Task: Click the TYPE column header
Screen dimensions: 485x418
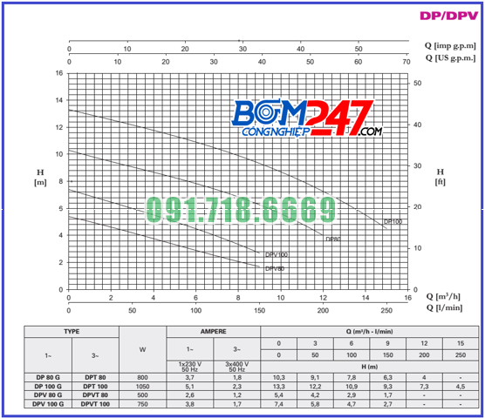Action: pyautogui.click(x=72, y=332)
